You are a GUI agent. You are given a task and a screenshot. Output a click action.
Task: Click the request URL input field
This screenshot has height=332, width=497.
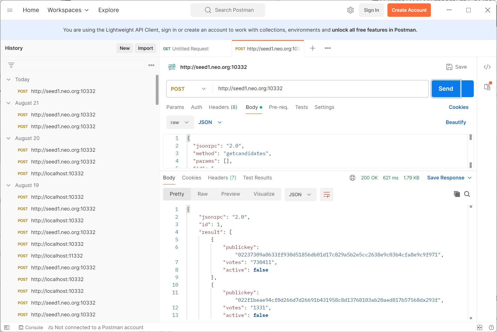320,89
